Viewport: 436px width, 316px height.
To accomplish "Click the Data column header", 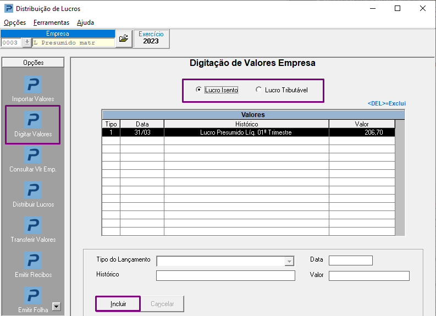I will (x=142, y=124).
